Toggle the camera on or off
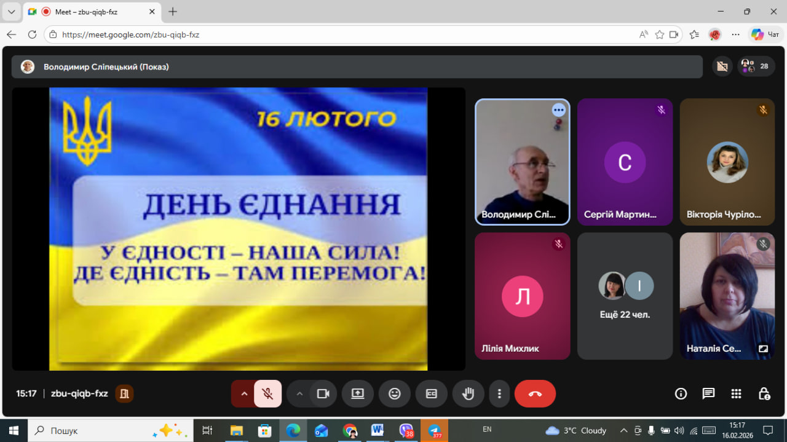Viewport: 787px width, 442px height. pos(323,394)
